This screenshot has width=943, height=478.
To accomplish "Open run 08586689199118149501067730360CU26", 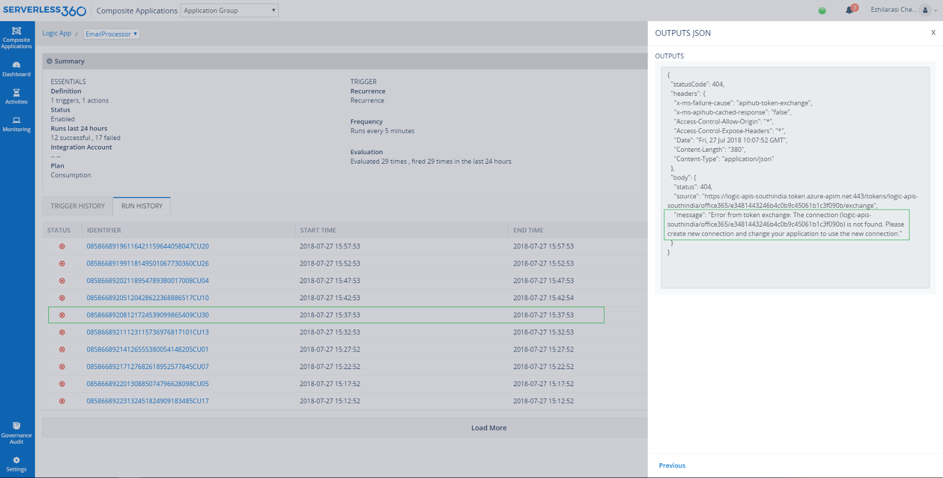I will (148, 264).
